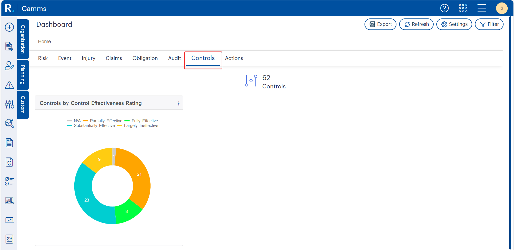
Task: Switch to the Risk tab
Action: pyautogui.click(x=43, y=58)
